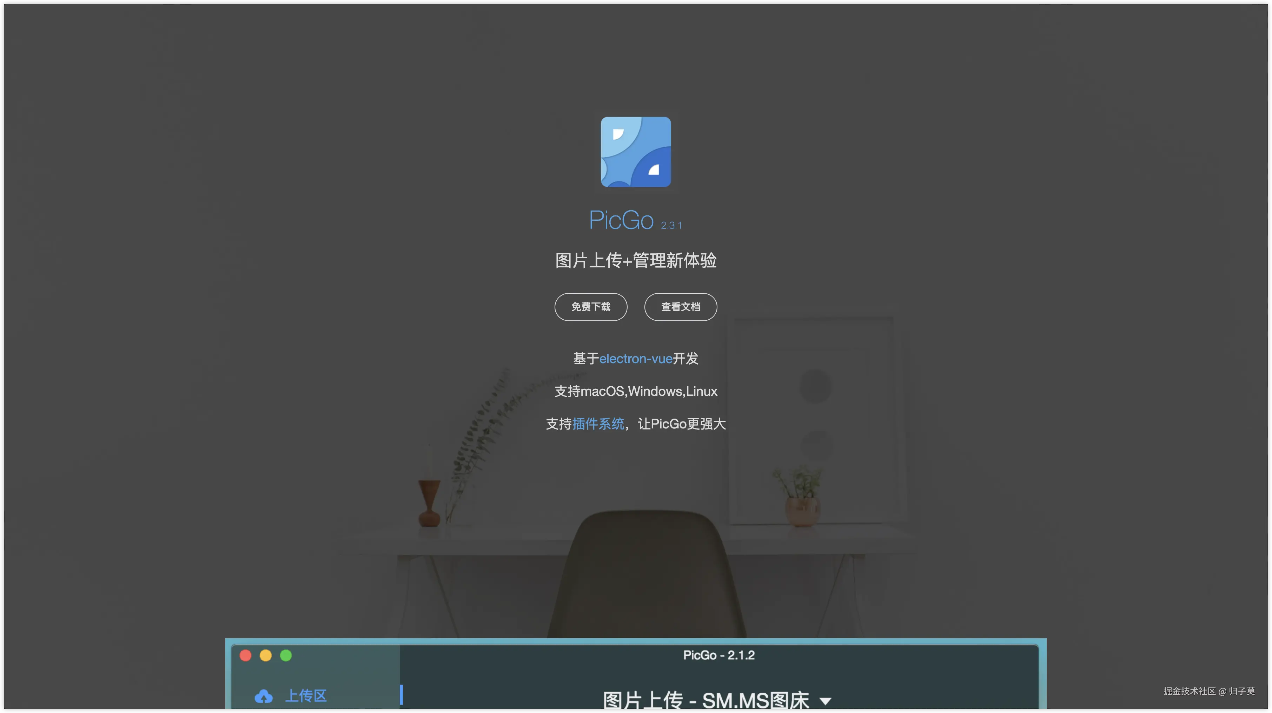The image size is (1272, 713).
Task: Click the large PicGo title text
Action: (621, 220)
